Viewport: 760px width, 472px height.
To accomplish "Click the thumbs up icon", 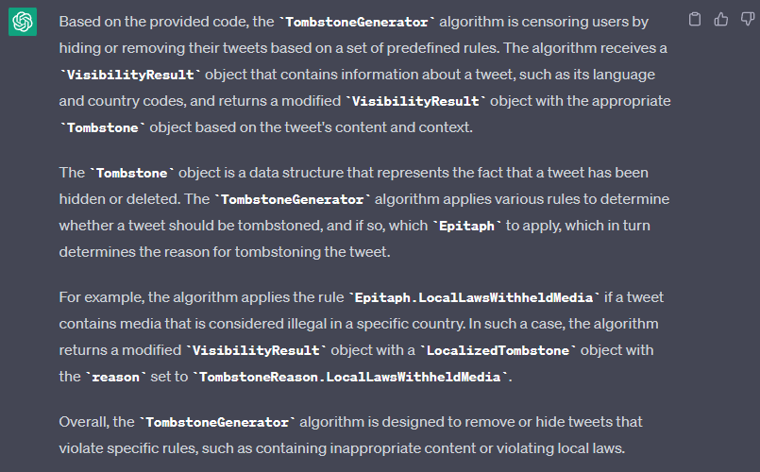I will (721, 19).
